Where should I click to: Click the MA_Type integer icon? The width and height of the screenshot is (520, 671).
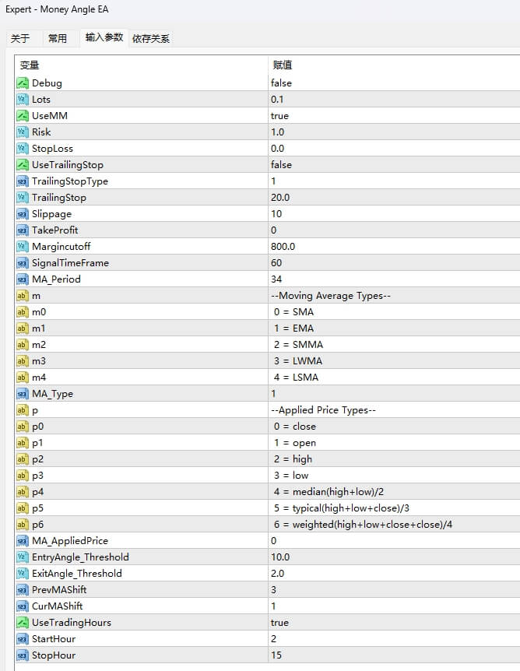pyautogui.click(x=23, y=394)
